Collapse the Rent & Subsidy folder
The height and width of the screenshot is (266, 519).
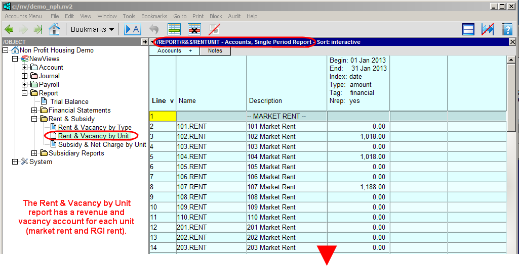tap(34, 119)
